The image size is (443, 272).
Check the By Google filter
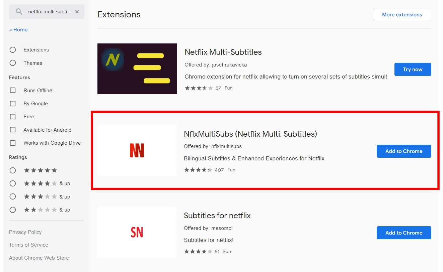[x=13, y=104]
